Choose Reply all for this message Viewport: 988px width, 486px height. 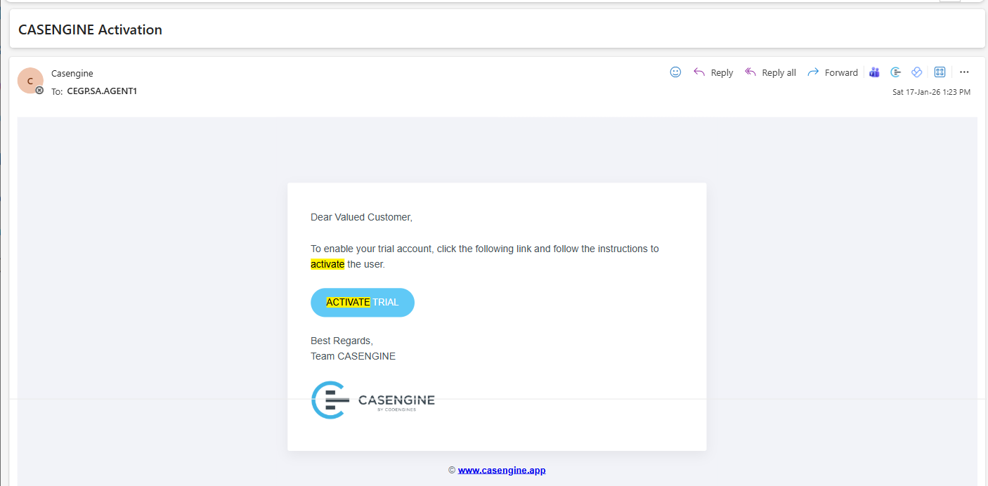770,72
